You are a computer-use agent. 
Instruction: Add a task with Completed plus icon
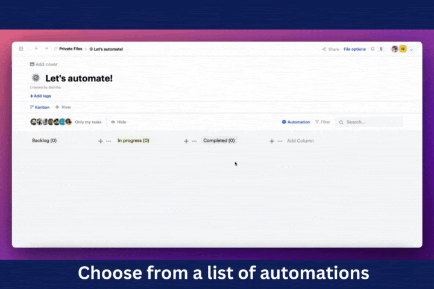coord(272,141)
